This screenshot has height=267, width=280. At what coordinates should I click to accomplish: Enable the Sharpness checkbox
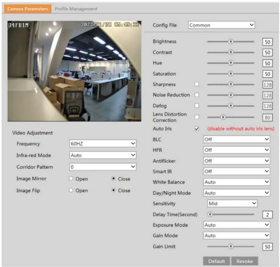click(197, 84)
